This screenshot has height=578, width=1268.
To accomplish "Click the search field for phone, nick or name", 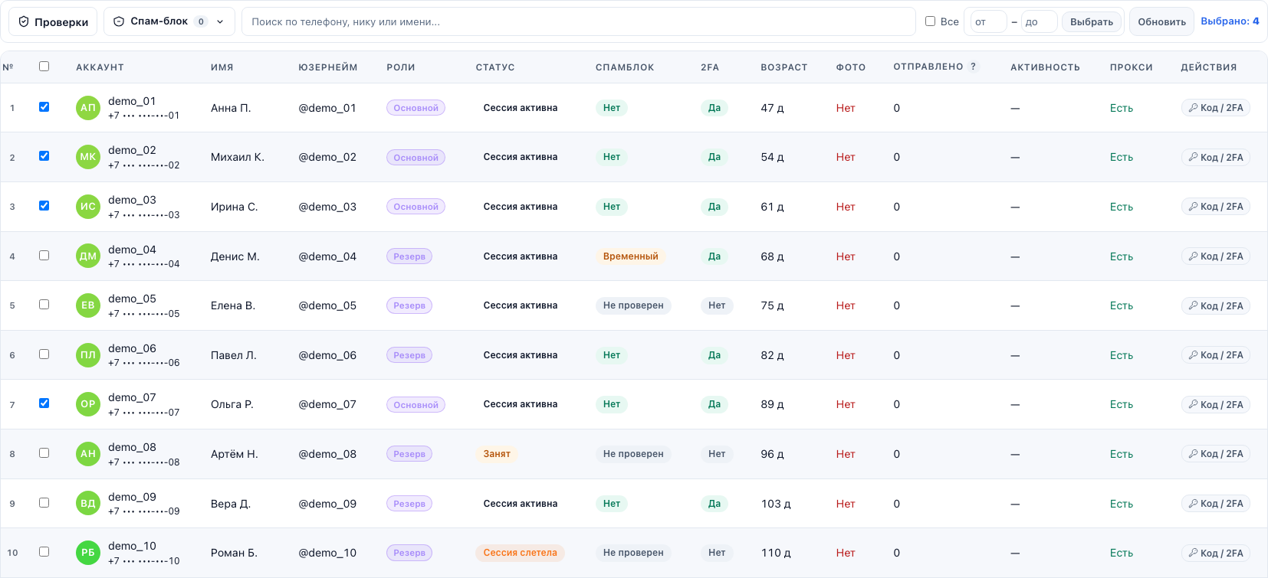I will (578, 21).
